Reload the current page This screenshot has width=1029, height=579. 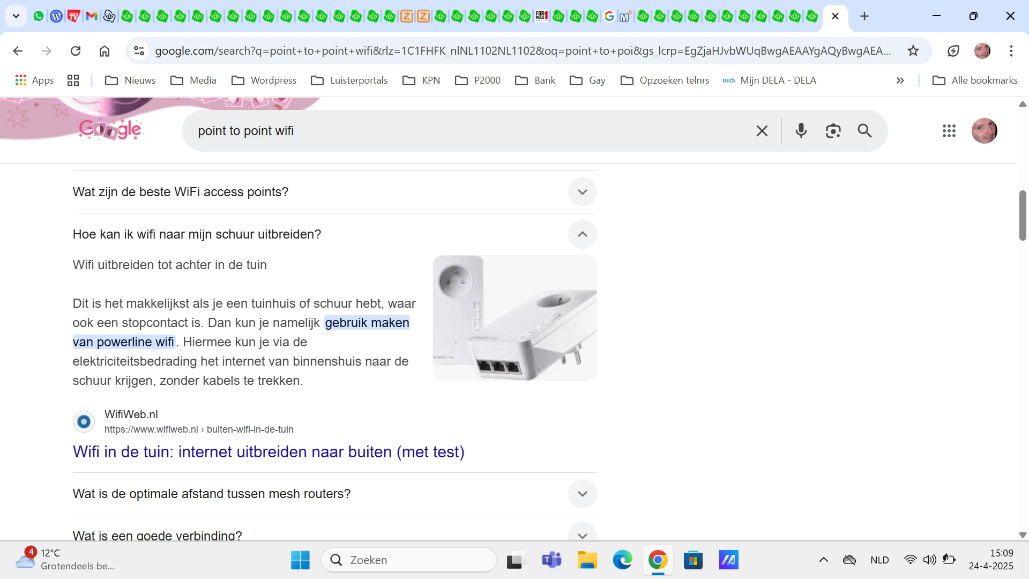(76, 51)
